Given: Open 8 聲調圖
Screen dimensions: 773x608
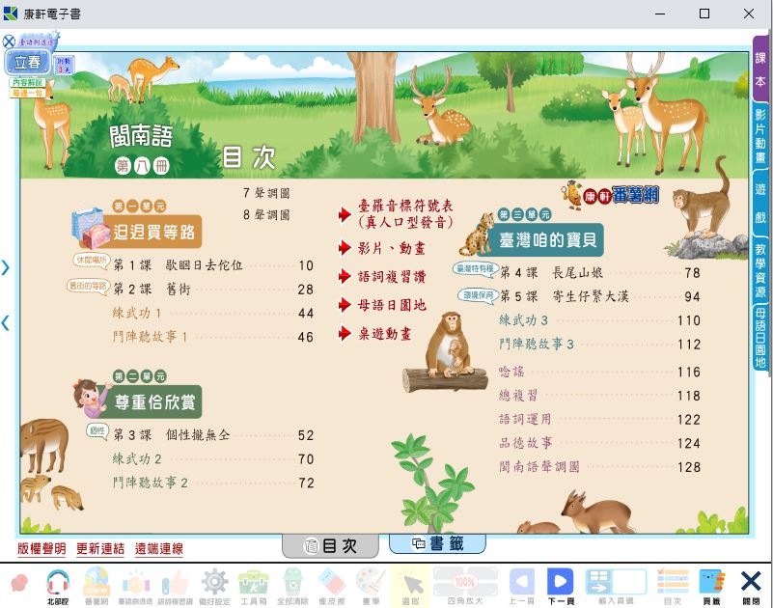Looking at the screenshot, I should (266, 215).
